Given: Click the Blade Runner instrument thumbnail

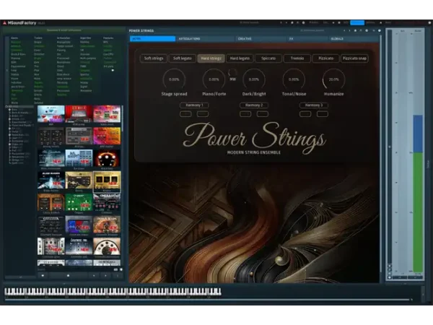Looking at the screenshot, I should (51, 180).
